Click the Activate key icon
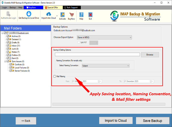172x127 pixels. (62, 15)
